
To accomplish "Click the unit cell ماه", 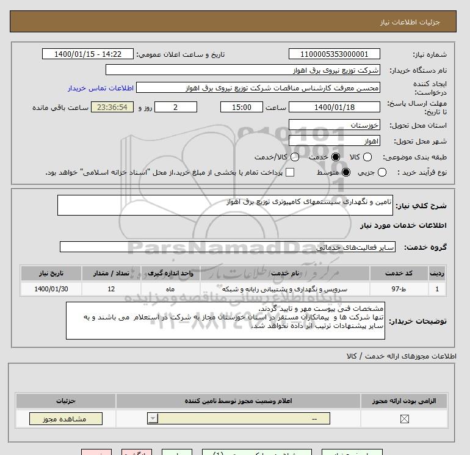I will point(170,289).
